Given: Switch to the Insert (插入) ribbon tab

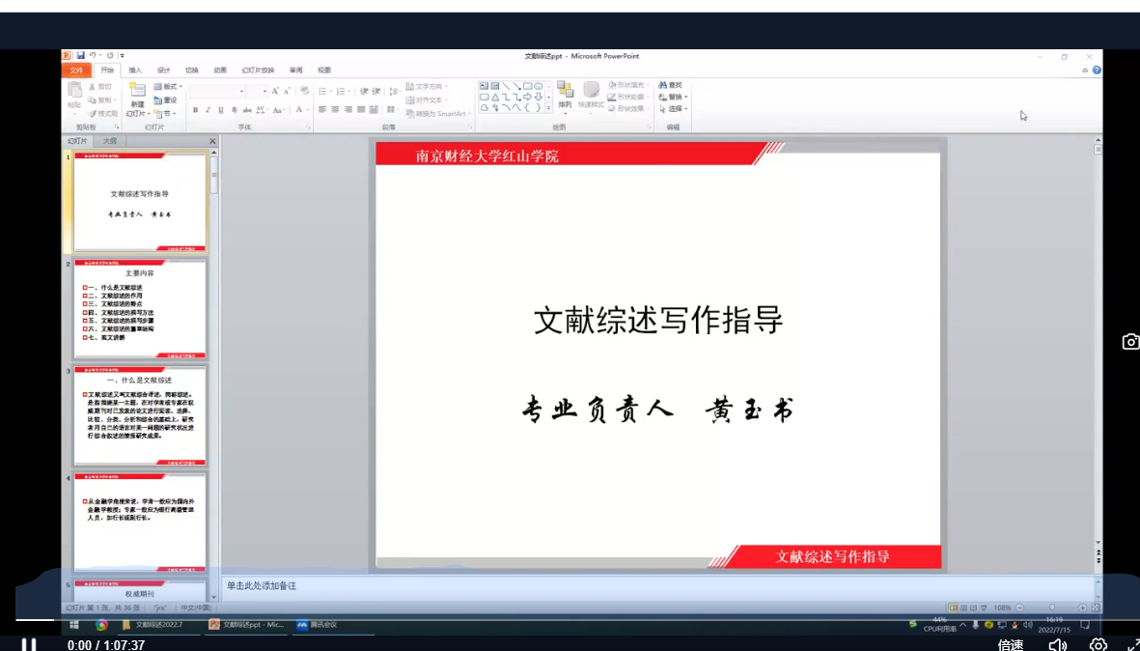Looking at the screenshot, I should (135, 71).
